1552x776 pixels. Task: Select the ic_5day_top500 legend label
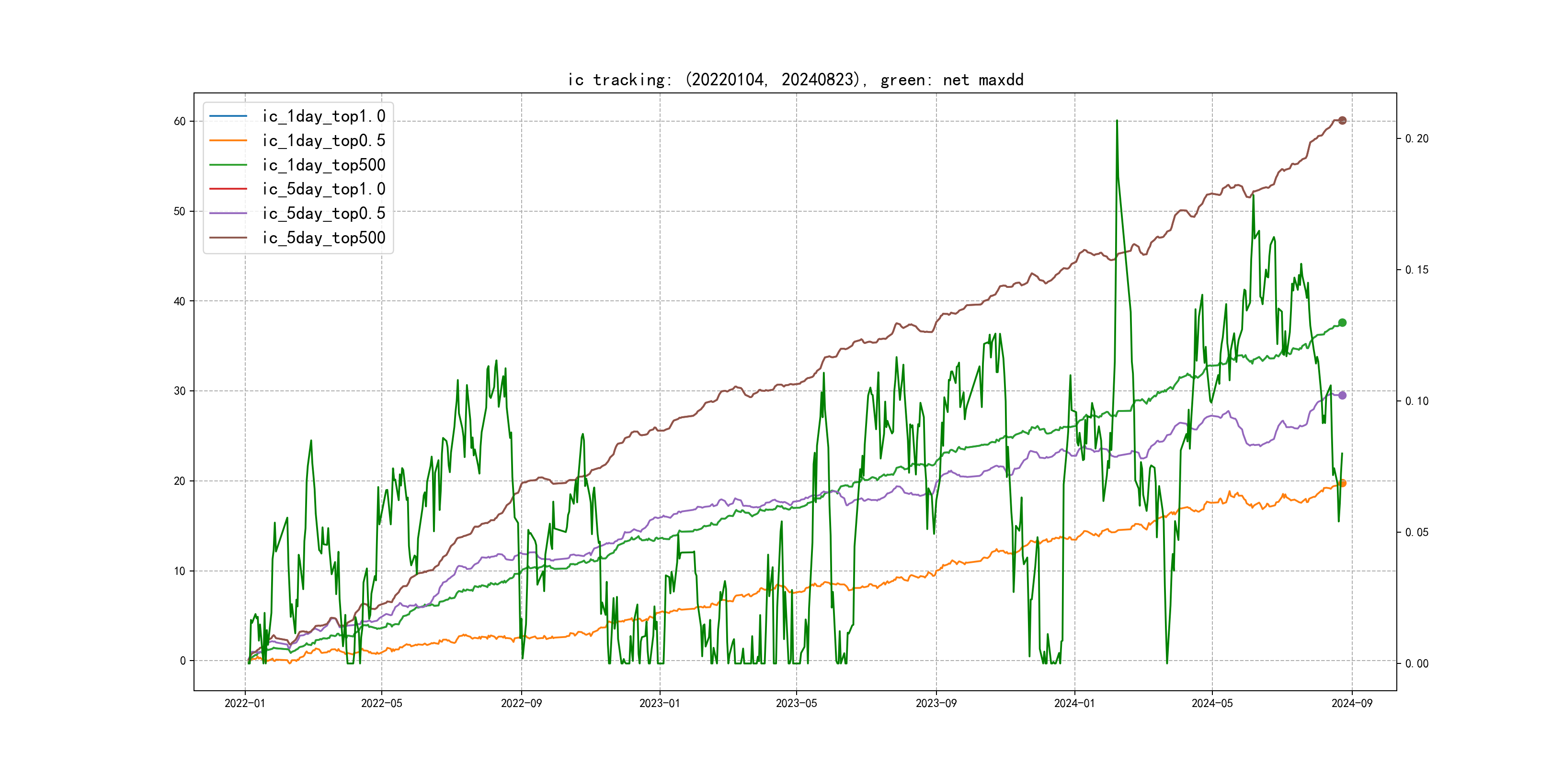click(x=323, y=238)
